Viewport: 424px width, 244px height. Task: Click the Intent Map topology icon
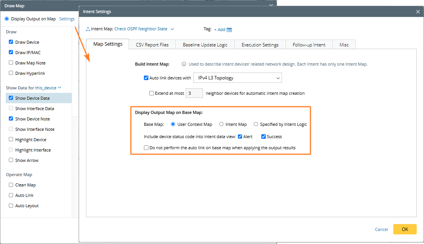(x=88, y=29)
